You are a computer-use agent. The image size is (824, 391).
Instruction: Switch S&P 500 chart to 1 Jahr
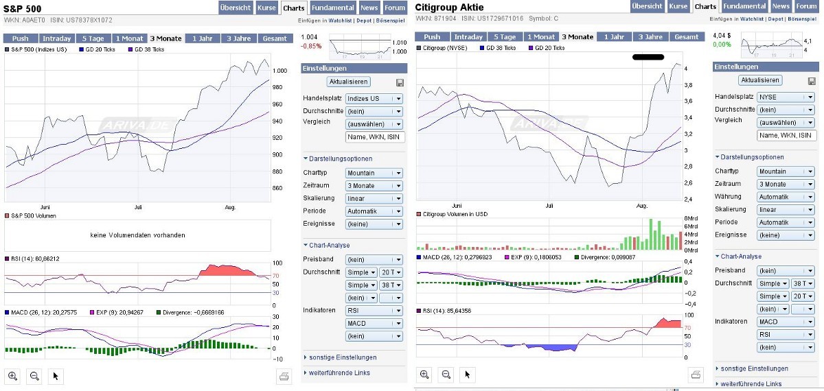201,38
